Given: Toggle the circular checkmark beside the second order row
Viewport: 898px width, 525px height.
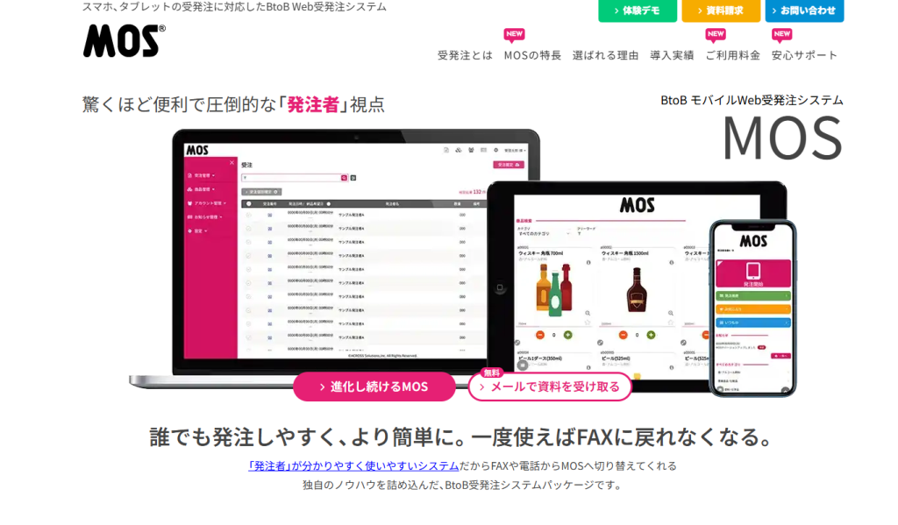Looking at the screenshot, I should (248, 228).
